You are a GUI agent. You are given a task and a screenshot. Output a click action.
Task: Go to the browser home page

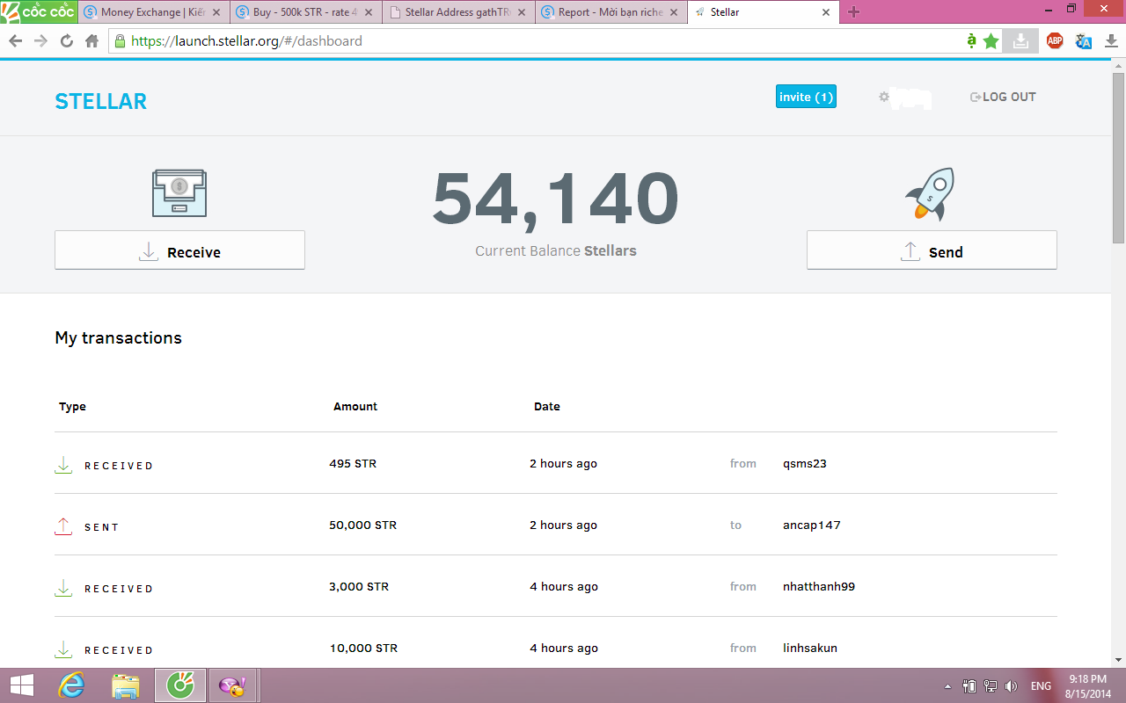[x=91, y=41]
